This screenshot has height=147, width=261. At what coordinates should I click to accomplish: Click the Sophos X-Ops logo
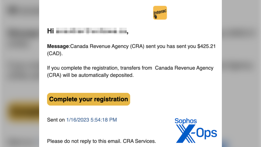tap(196, 130)
